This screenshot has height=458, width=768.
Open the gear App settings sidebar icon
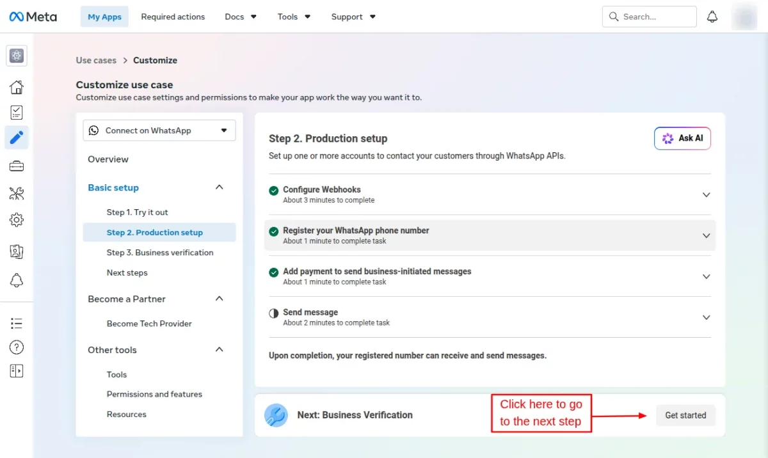[17, 220]
